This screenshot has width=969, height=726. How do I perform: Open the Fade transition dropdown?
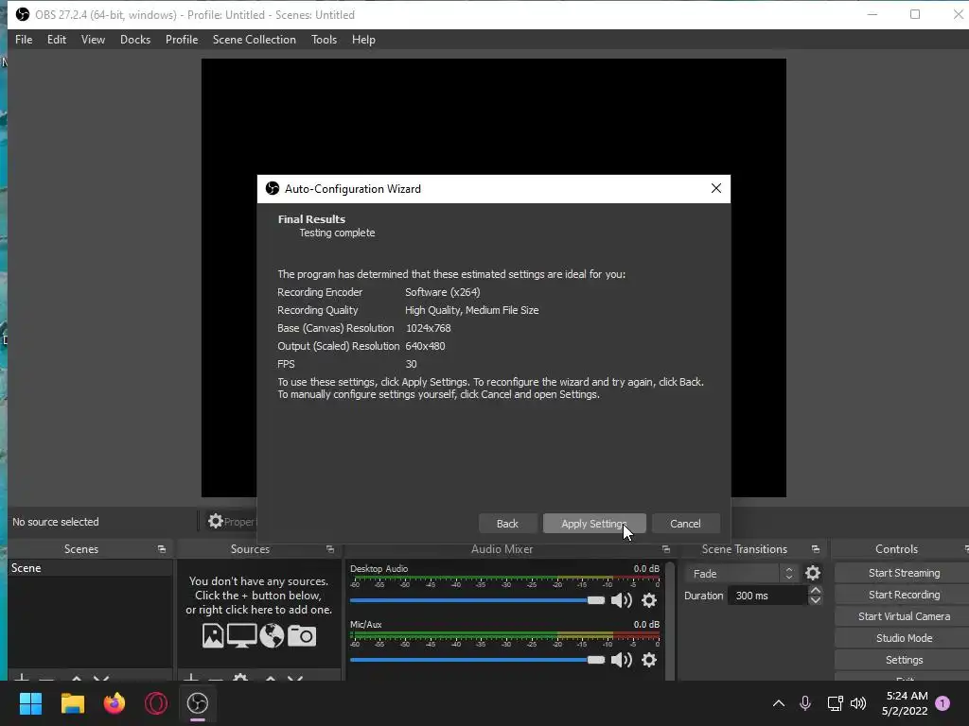click(x=740, y=574)
